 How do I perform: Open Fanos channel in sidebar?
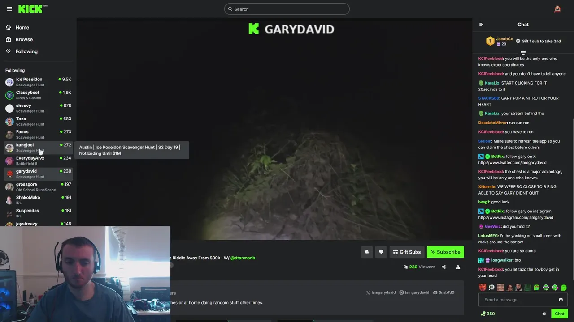38,134
